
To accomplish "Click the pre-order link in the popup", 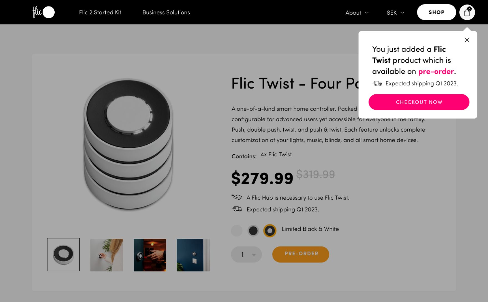I will coord(435,71).
